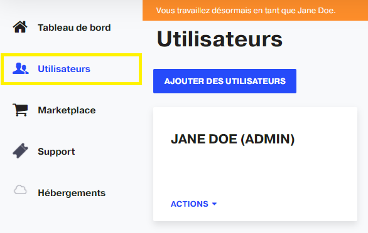This screenshot has height=233, width=368.
Task: Click the Jane Doe user card body
Action: point(255,164)
